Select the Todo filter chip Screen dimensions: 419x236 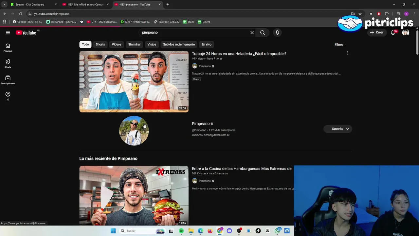(x=85, y=45)
